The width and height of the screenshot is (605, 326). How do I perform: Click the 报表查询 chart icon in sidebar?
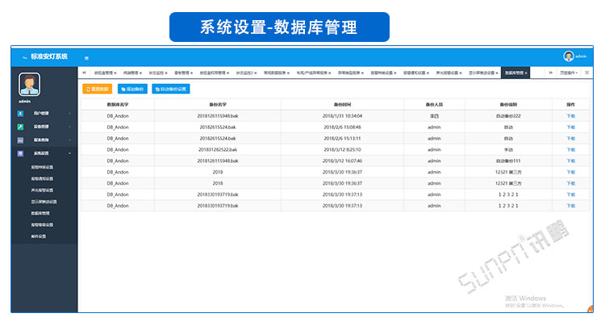(20, 140)
